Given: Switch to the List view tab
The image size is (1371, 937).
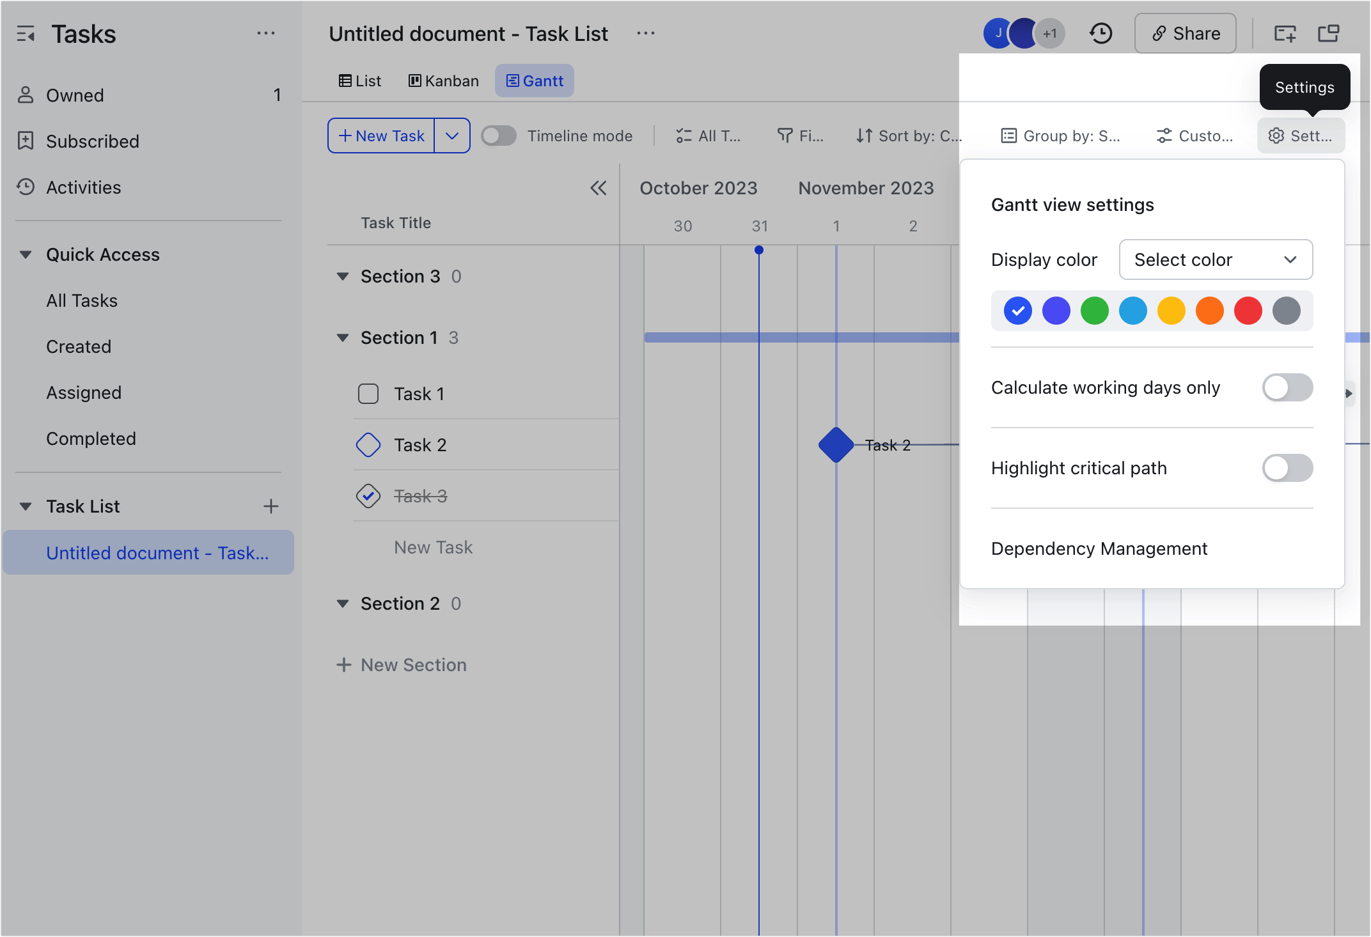Looking at the screenshot, I should click(x=360, y=81).
